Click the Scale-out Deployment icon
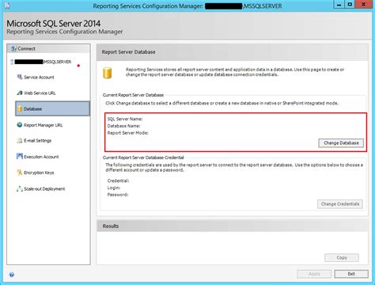Image resolution: width=375 pixels, height=285 pixels. [20, 188]
